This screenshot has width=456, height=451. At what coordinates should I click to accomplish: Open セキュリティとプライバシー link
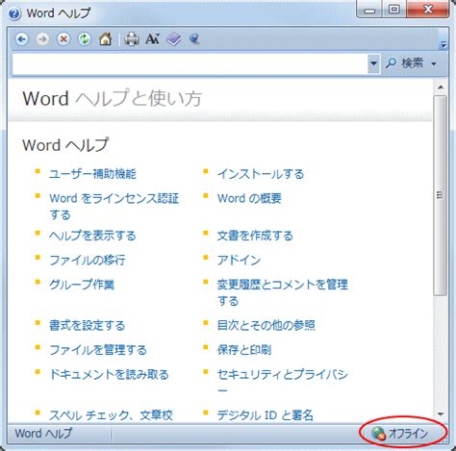click(283, 382)
